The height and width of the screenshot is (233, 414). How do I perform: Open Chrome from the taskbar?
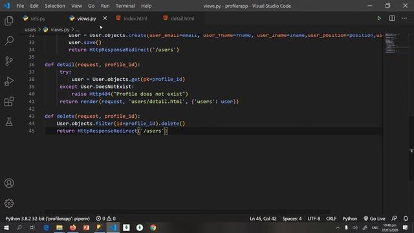point(153,227)
